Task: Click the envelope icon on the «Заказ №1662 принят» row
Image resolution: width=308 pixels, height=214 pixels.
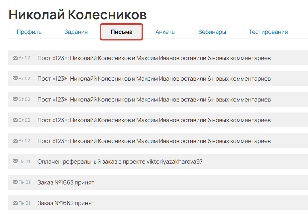Action: click(x=15, y=203)
